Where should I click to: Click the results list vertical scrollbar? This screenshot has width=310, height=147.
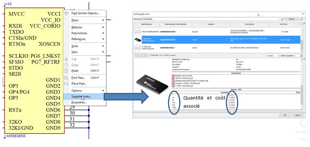point(301,37)
